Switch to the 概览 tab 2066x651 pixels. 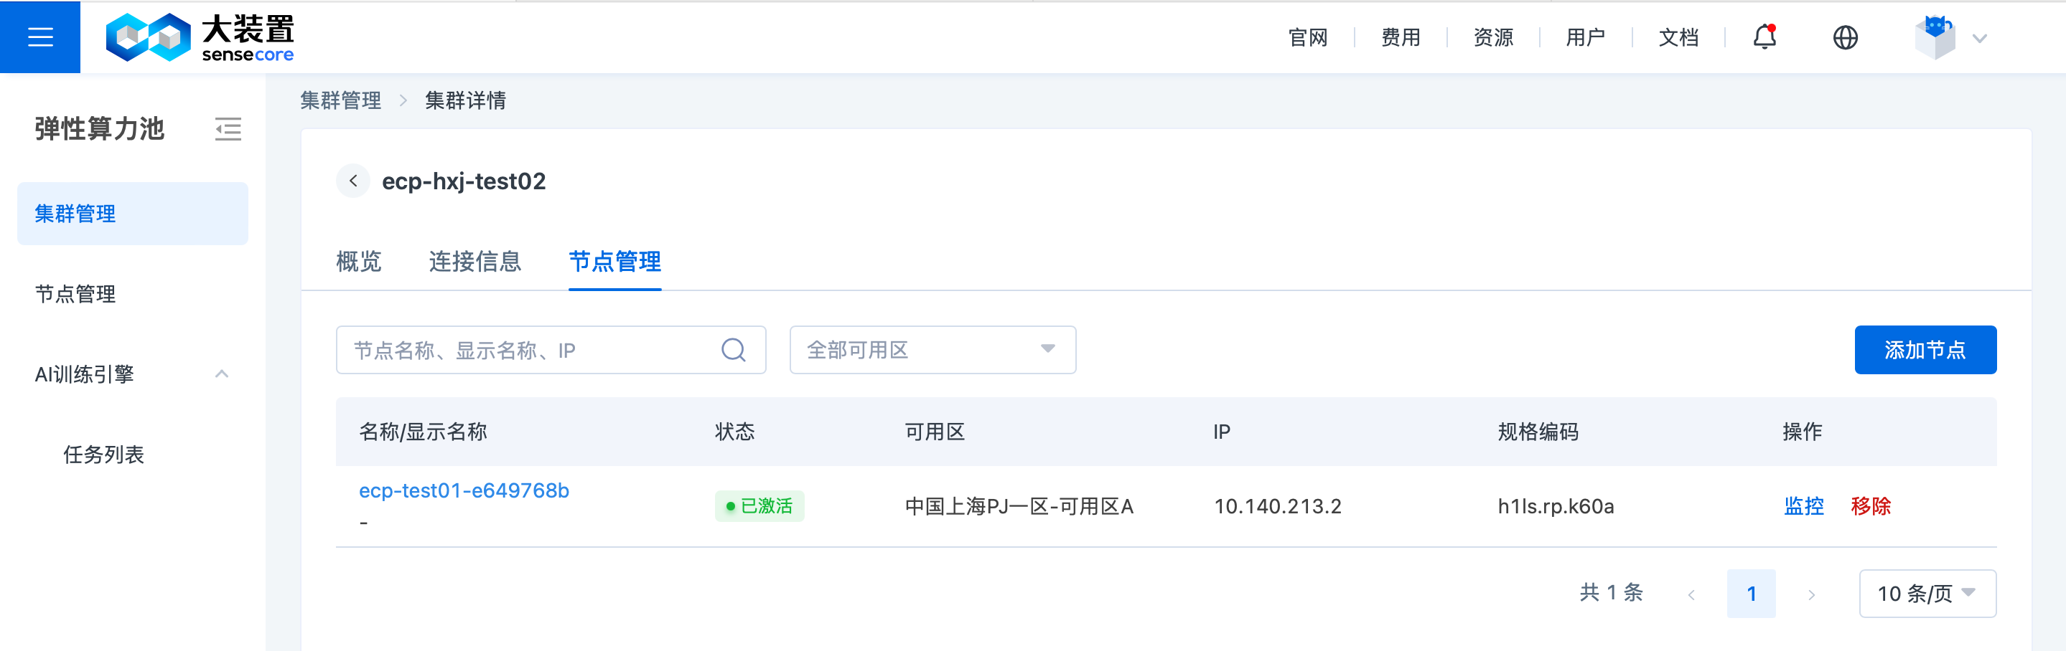358,261
